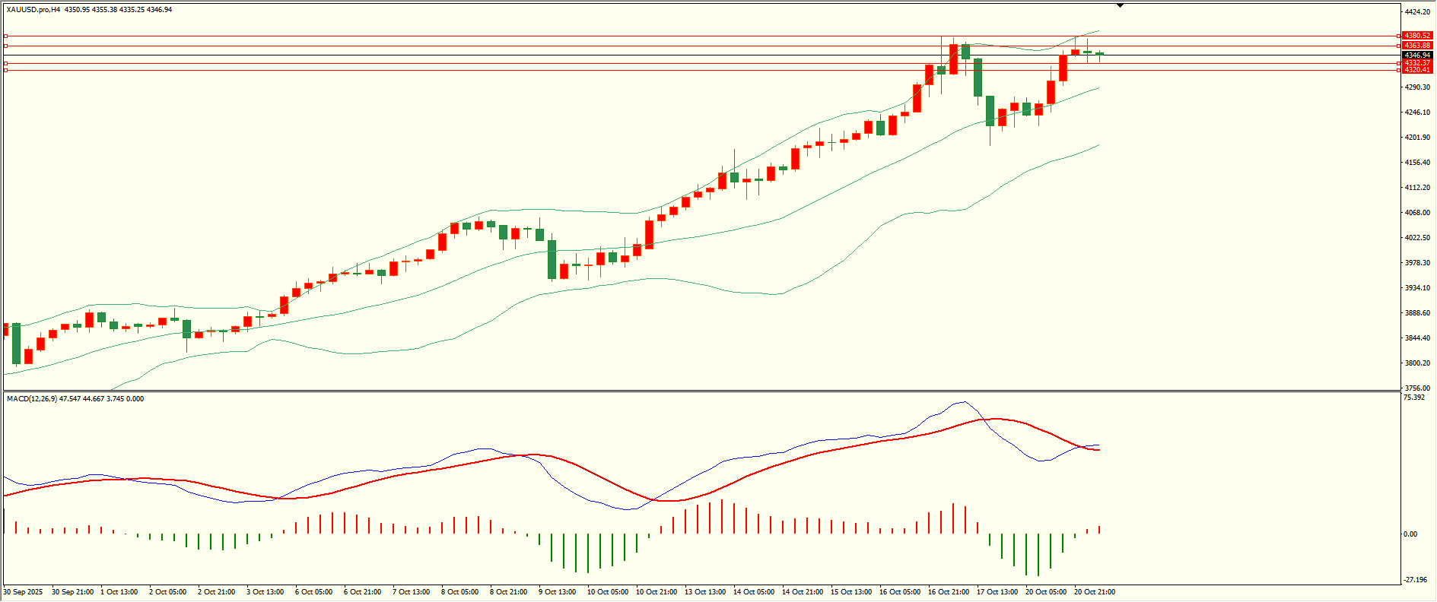Click the black 4346.94 current price label
1437x602 pixels.
(1416, 55)
